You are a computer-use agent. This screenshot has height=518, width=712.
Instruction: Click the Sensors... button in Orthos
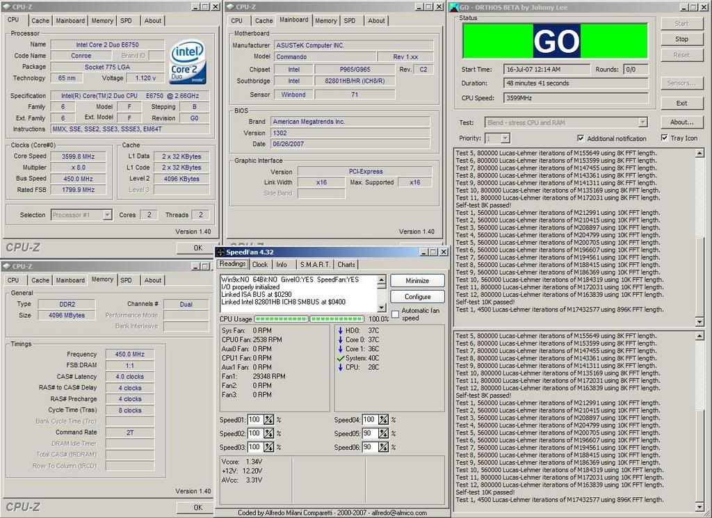click(x=681, y=83)
